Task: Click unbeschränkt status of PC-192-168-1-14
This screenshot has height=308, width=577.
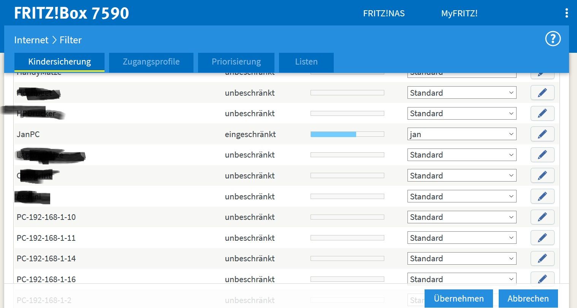Action: tap(250, 258)
